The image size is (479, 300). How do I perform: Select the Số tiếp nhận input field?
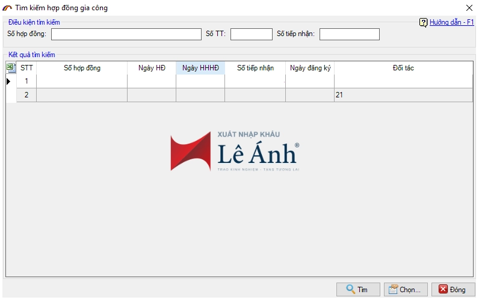(x=349, y=34)
